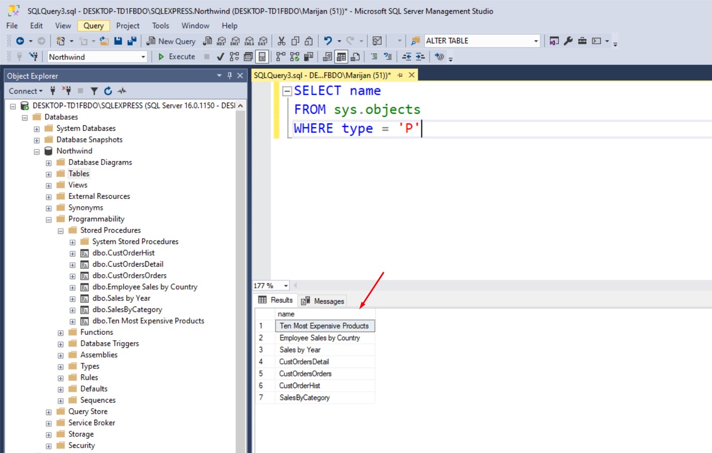Expand the Tables folder node
The width and height of the screenshot is (712, 453).
click(x=49, y=174)
